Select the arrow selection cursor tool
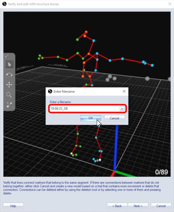The height and width of the screenshot is (212, 174). coord(9,65)
